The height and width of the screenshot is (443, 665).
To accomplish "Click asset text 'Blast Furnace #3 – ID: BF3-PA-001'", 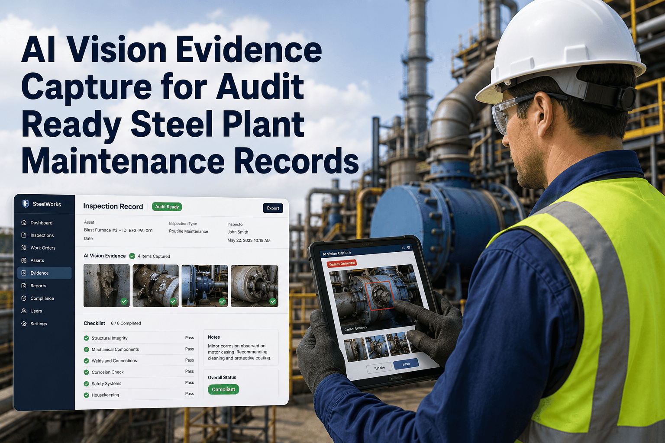I will (118, 230).
